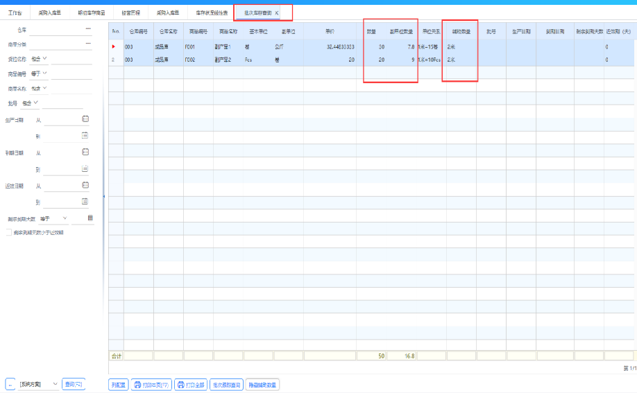Image resolution: width=637 pixels, height=393 pixels.
Task: Switch to the 工作台 tab
Action: (x=15, y=12)
